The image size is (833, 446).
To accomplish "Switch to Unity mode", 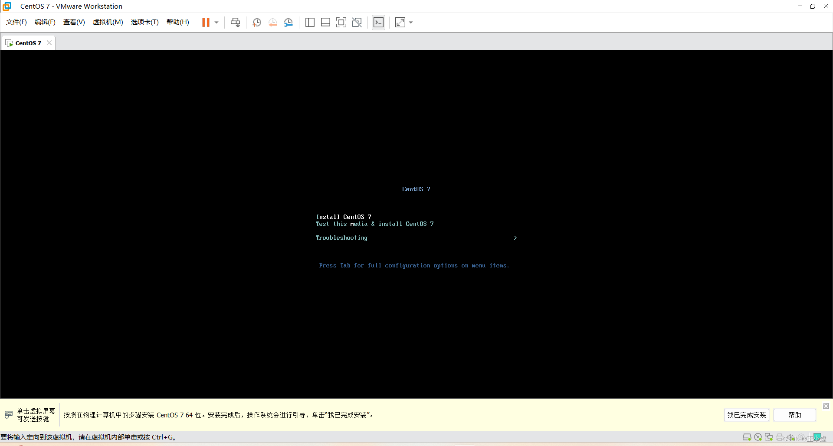I will [x=357, y=23].
